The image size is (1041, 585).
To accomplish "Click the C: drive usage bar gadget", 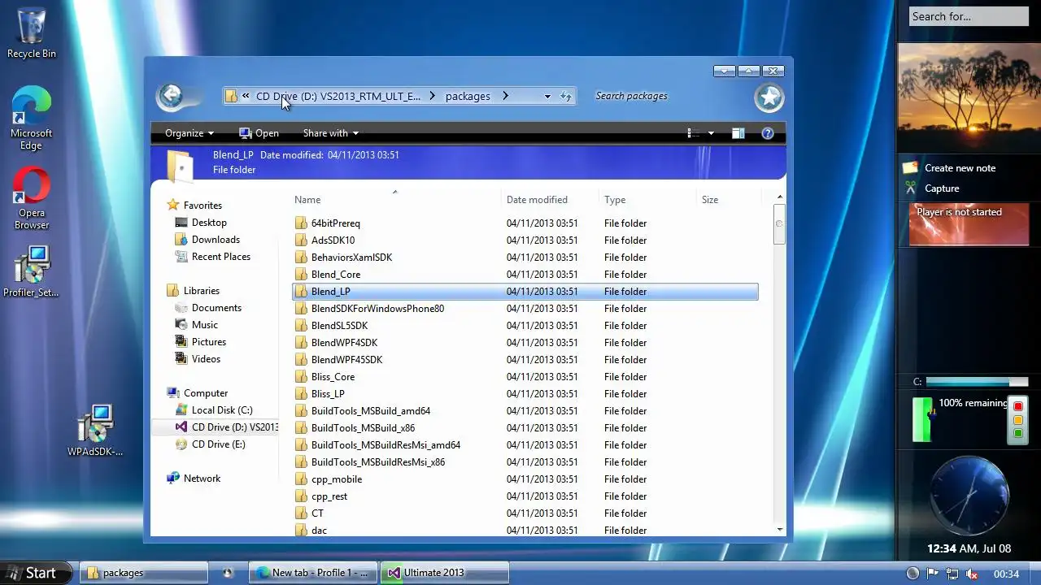I will [x=977, y=382].
